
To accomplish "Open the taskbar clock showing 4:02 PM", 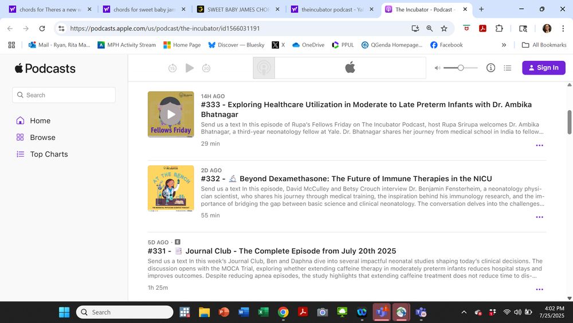I will (552, 312).
